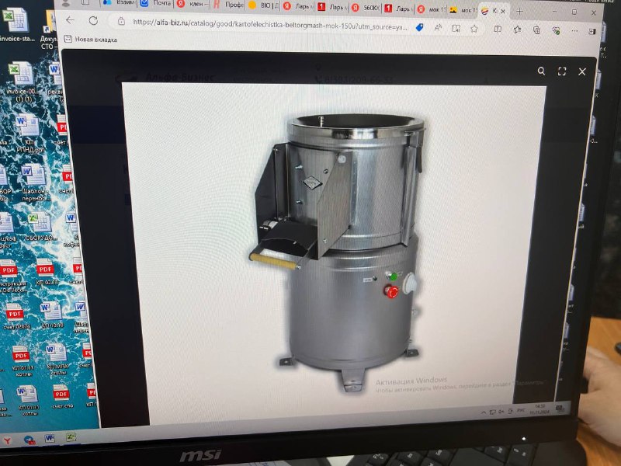Select the 'КП 01.11 котлы' PDF desktop file
Screen dimensions: 621x466
point(23,360)
